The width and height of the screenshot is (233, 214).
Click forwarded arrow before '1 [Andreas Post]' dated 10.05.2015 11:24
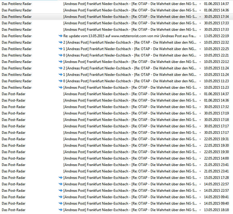click(60, 75)
